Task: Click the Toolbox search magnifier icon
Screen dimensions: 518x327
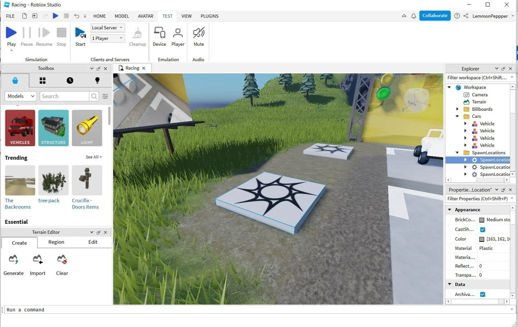Action: [x=94, y=96]
